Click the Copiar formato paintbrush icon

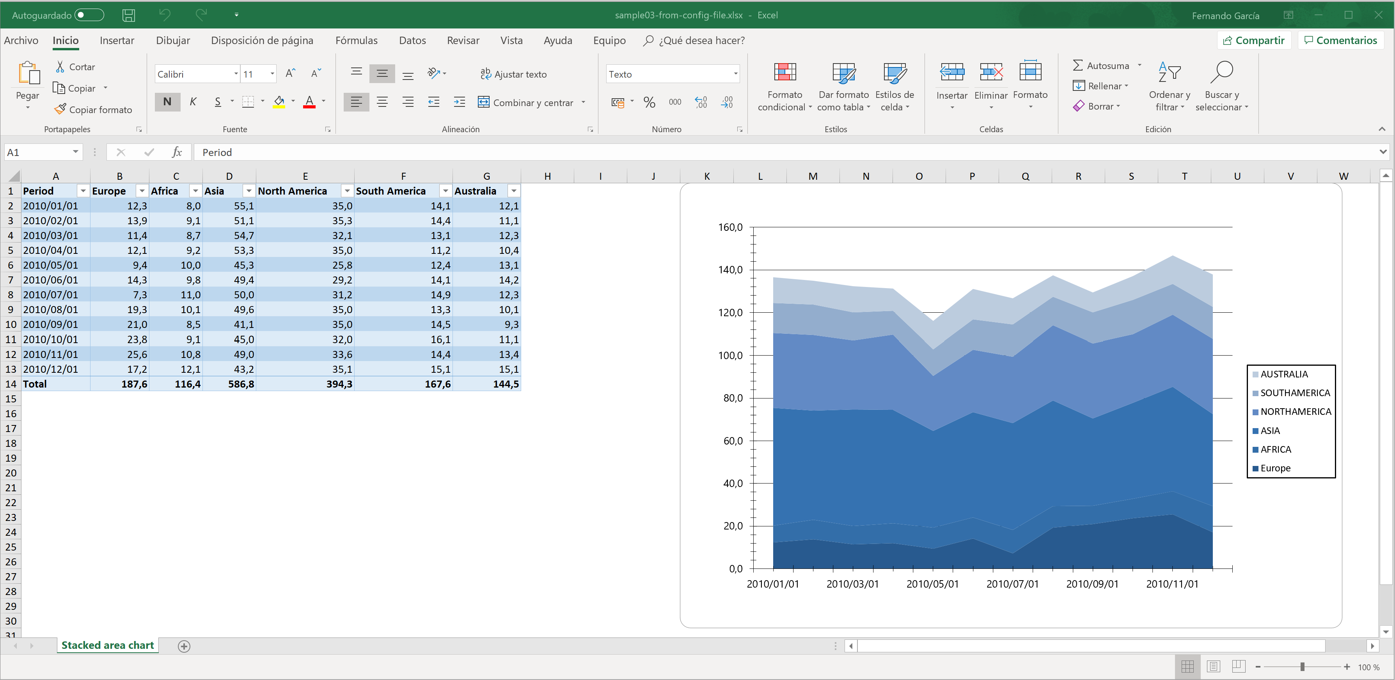(60, 109)
